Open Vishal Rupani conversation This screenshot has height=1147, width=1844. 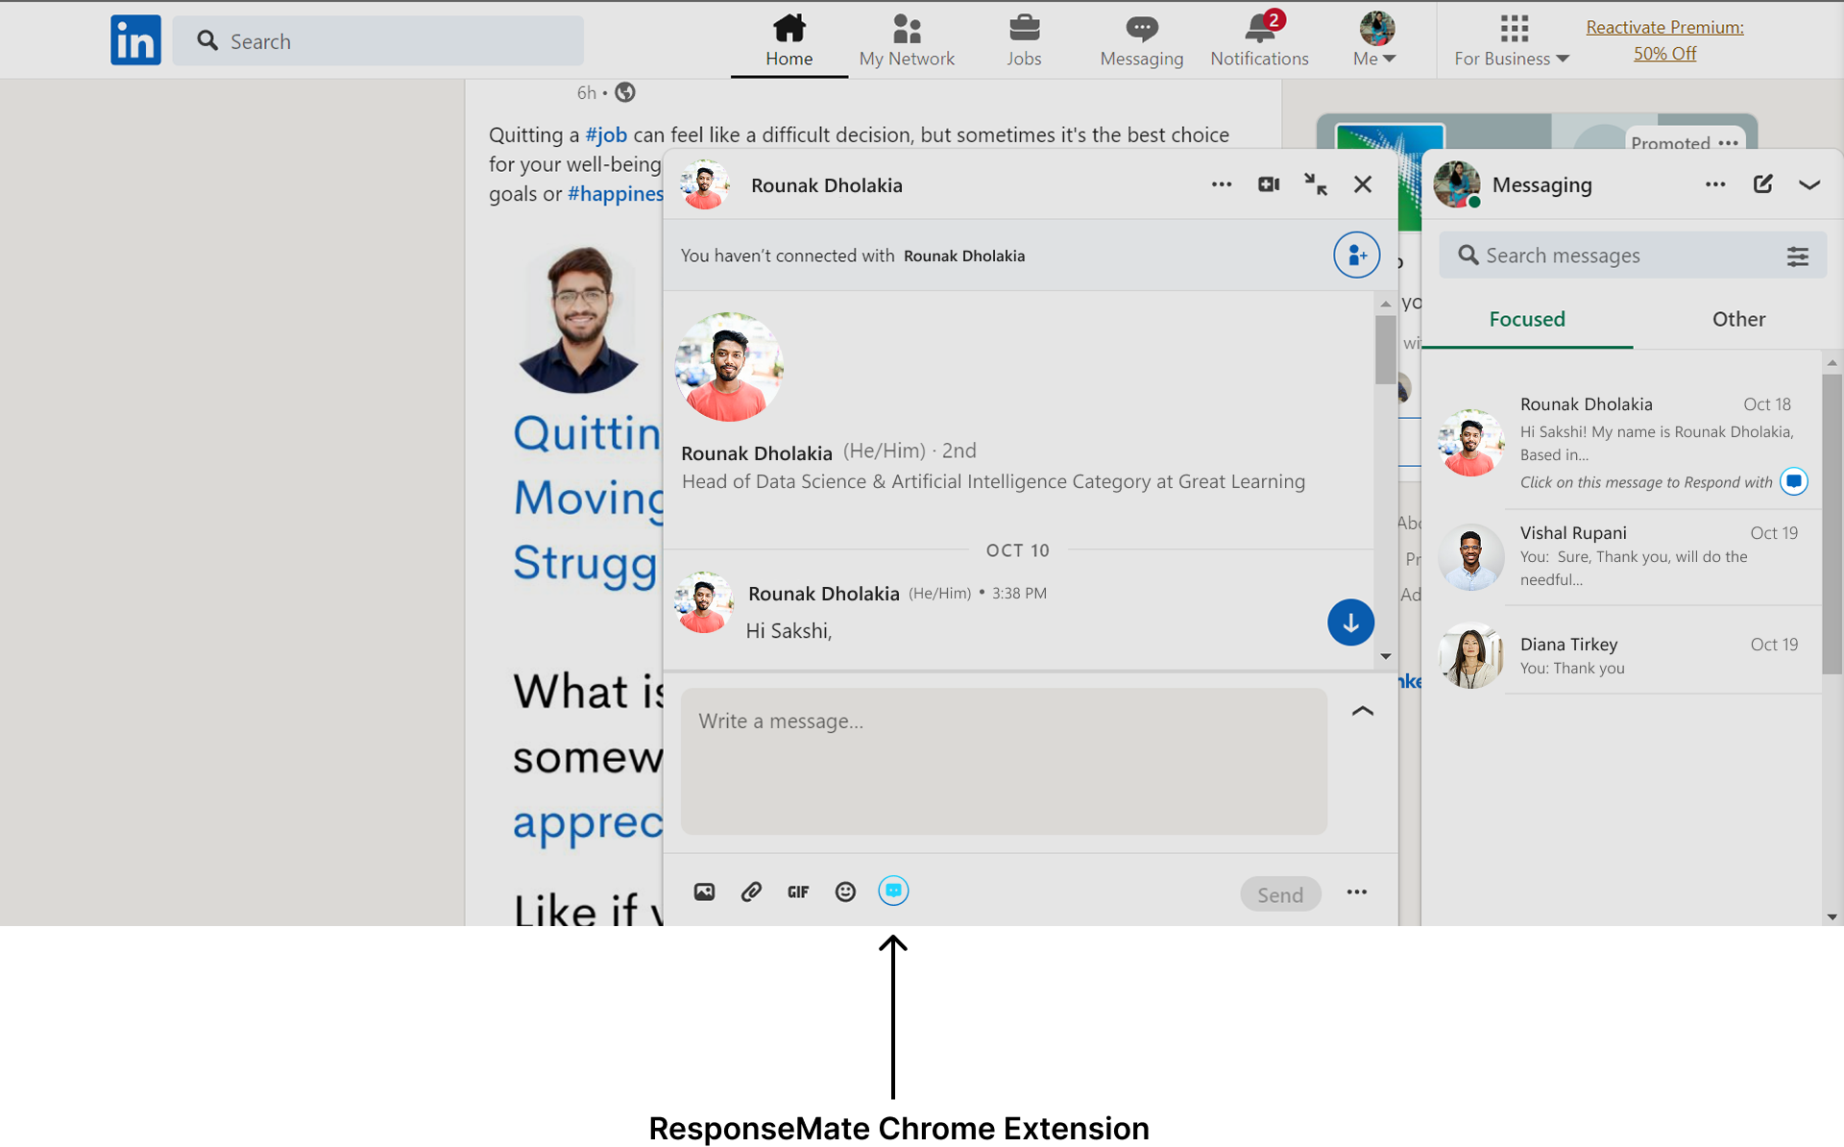click(x=1622, y=557)
